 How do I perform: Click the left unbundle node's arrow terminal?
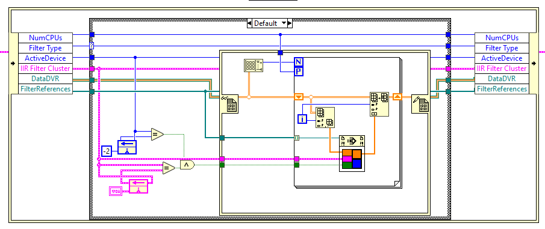point(14,64)
